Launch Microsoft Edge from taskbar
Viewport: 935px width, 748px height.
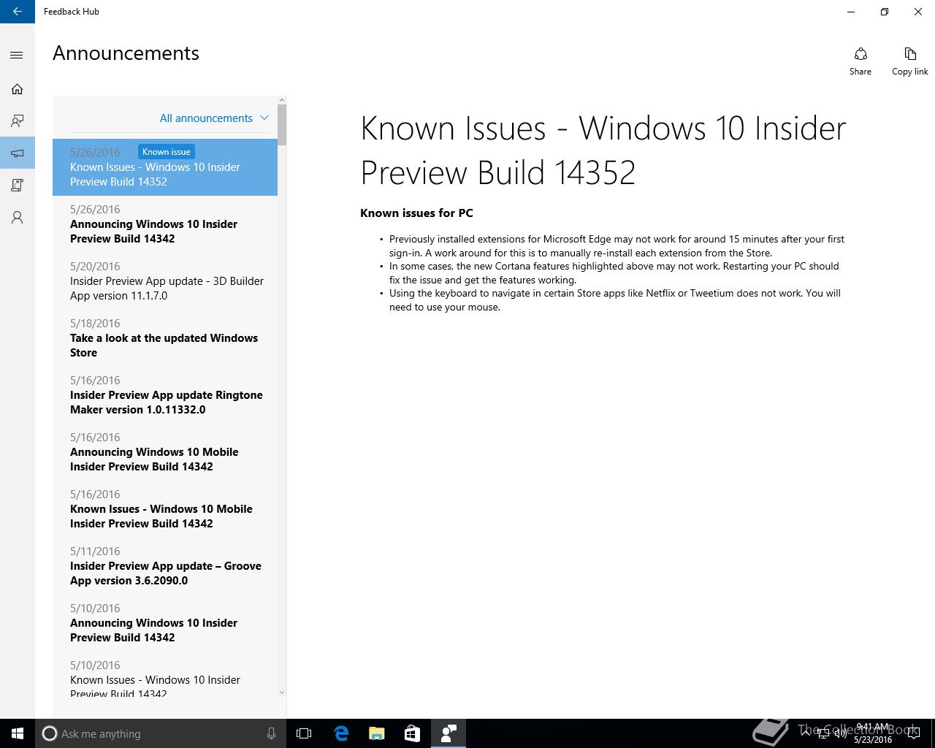[x=341, y=733]
